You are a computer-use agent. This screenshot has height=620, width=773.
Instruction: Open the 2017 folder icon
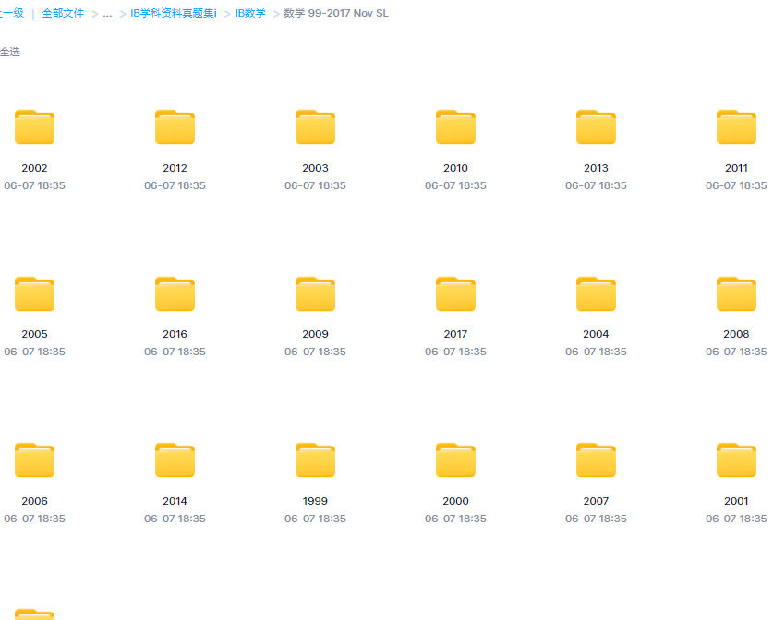pyautogui.click(x=455, y=294)
